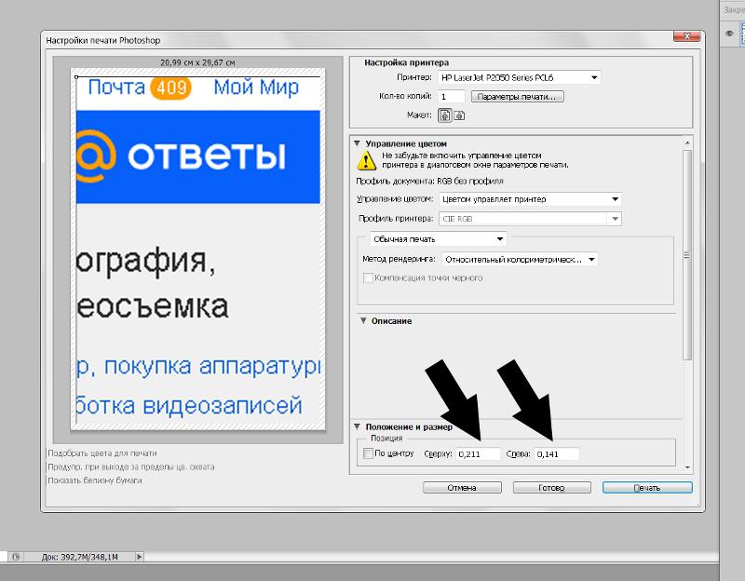Click the Док: 392,7M/348,1M status text
This screenshot has width=745, height=581.
(79, 557)
